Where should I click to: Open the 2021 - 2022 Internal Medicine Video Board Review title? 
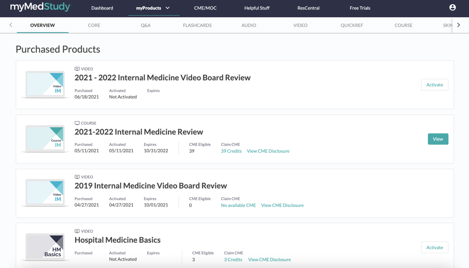coord(162,78)
